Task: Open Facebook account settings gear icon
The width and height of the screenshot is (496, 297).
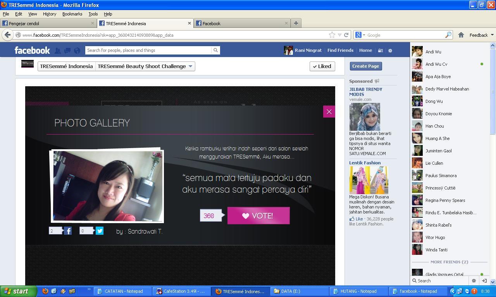Action: tap(390, 50)
